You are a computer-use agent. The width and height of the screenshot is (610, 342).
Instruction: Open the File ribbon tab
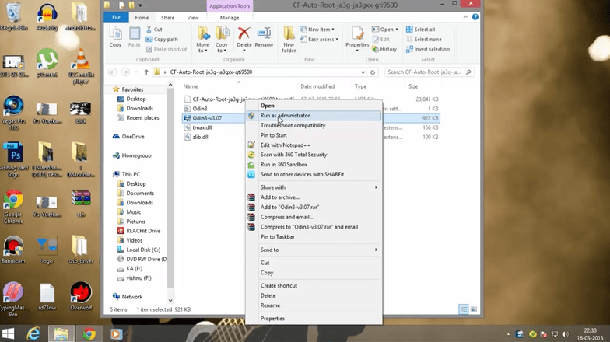[117, 17]
